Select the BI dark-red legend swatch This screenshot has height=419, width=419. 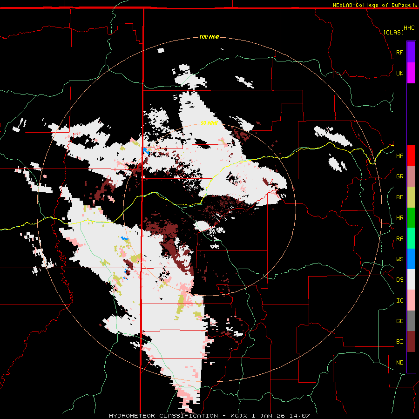[411, 342]
